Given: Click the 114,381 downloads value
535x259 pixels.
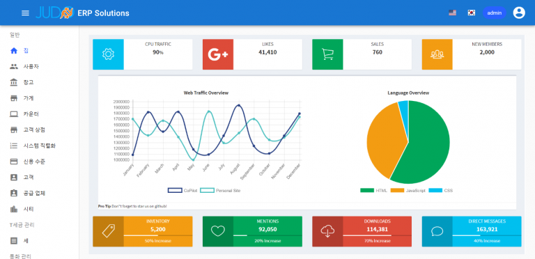Looking at the screenshot, I should [x=377, y=229].
